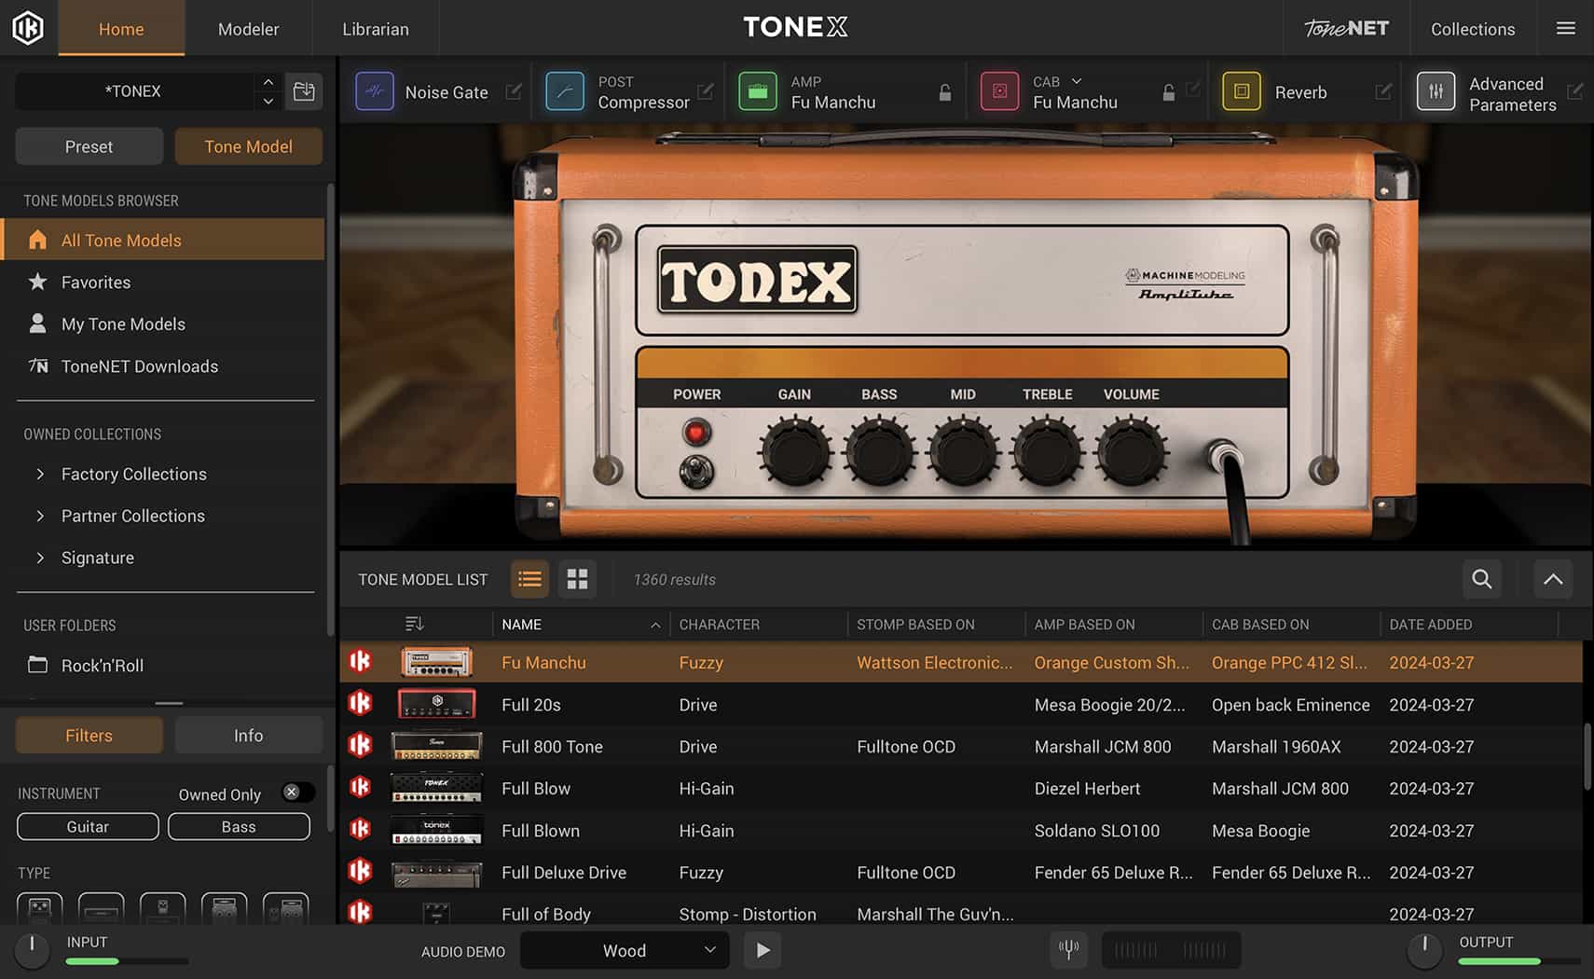Click the tuner fork icon
Viewport: 1594px width, 979px height.
[x=1068, y=949]
